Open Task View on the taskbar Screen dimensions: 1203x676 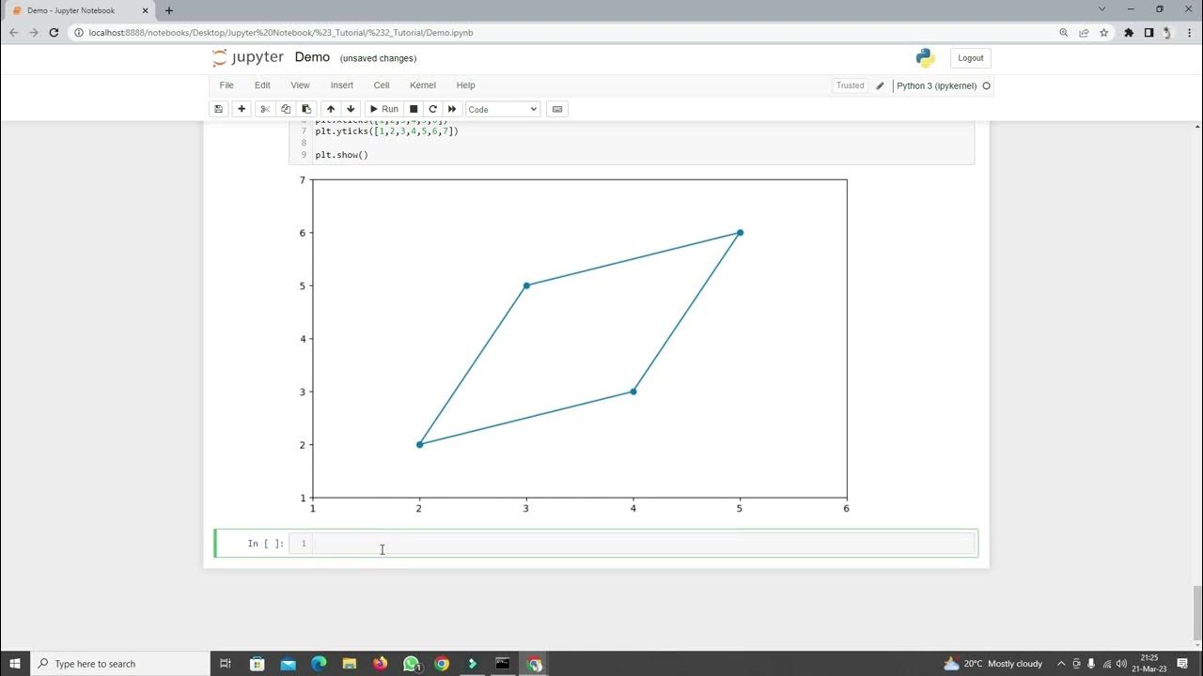pos(226,664)
